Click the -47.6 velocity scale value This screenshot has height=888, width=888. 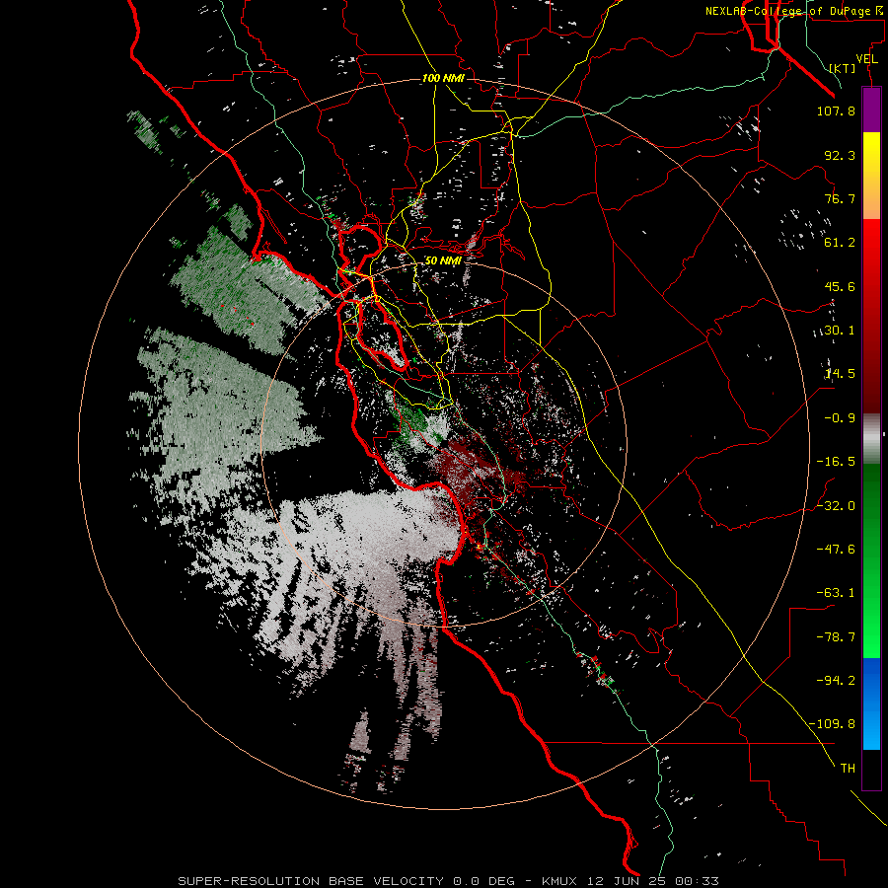836,550
